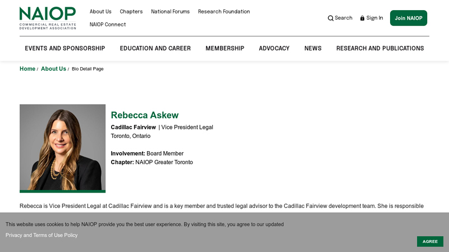The height and width of the screenshot is (252, 449).
Task: Click the search magnifier icon
Action: [331, 18]
